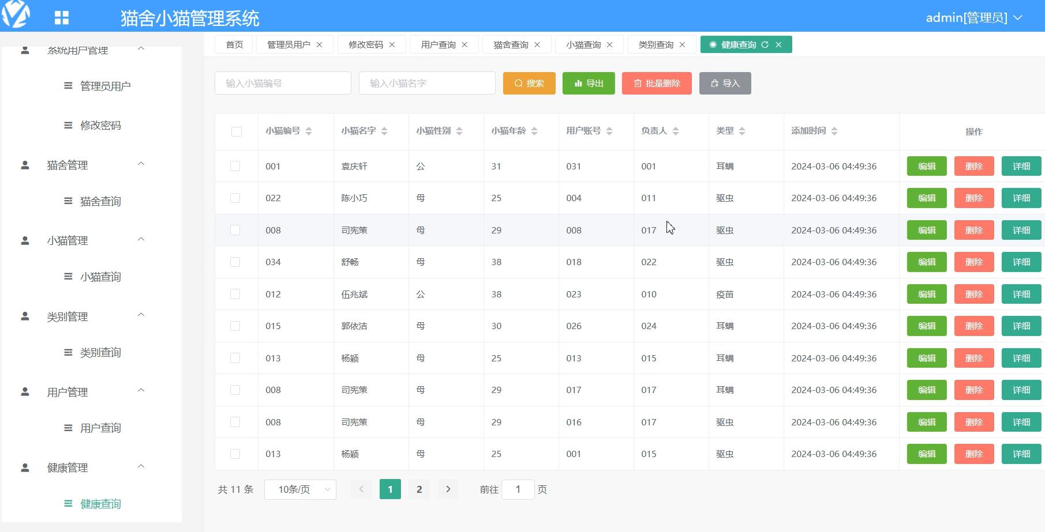Click the 详细 button on 伍兆斌 row
The width and height of the screenshot is (1045, 532).
tap(1021, 294)
